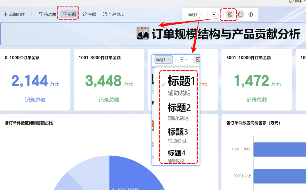
Task: Click the 标题 title toolbar button
Action: 69,14
